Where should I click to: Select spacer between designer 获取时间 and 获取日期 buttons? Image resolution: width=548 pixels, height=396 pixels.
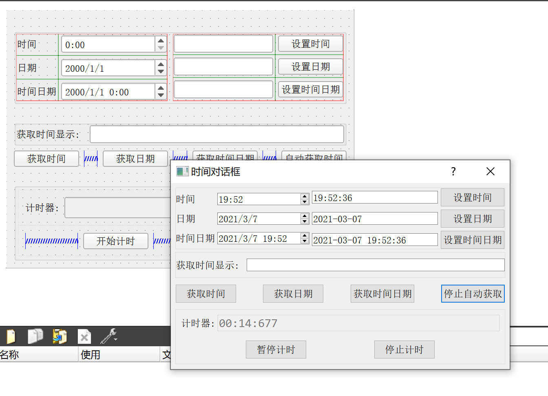(91, 159)
